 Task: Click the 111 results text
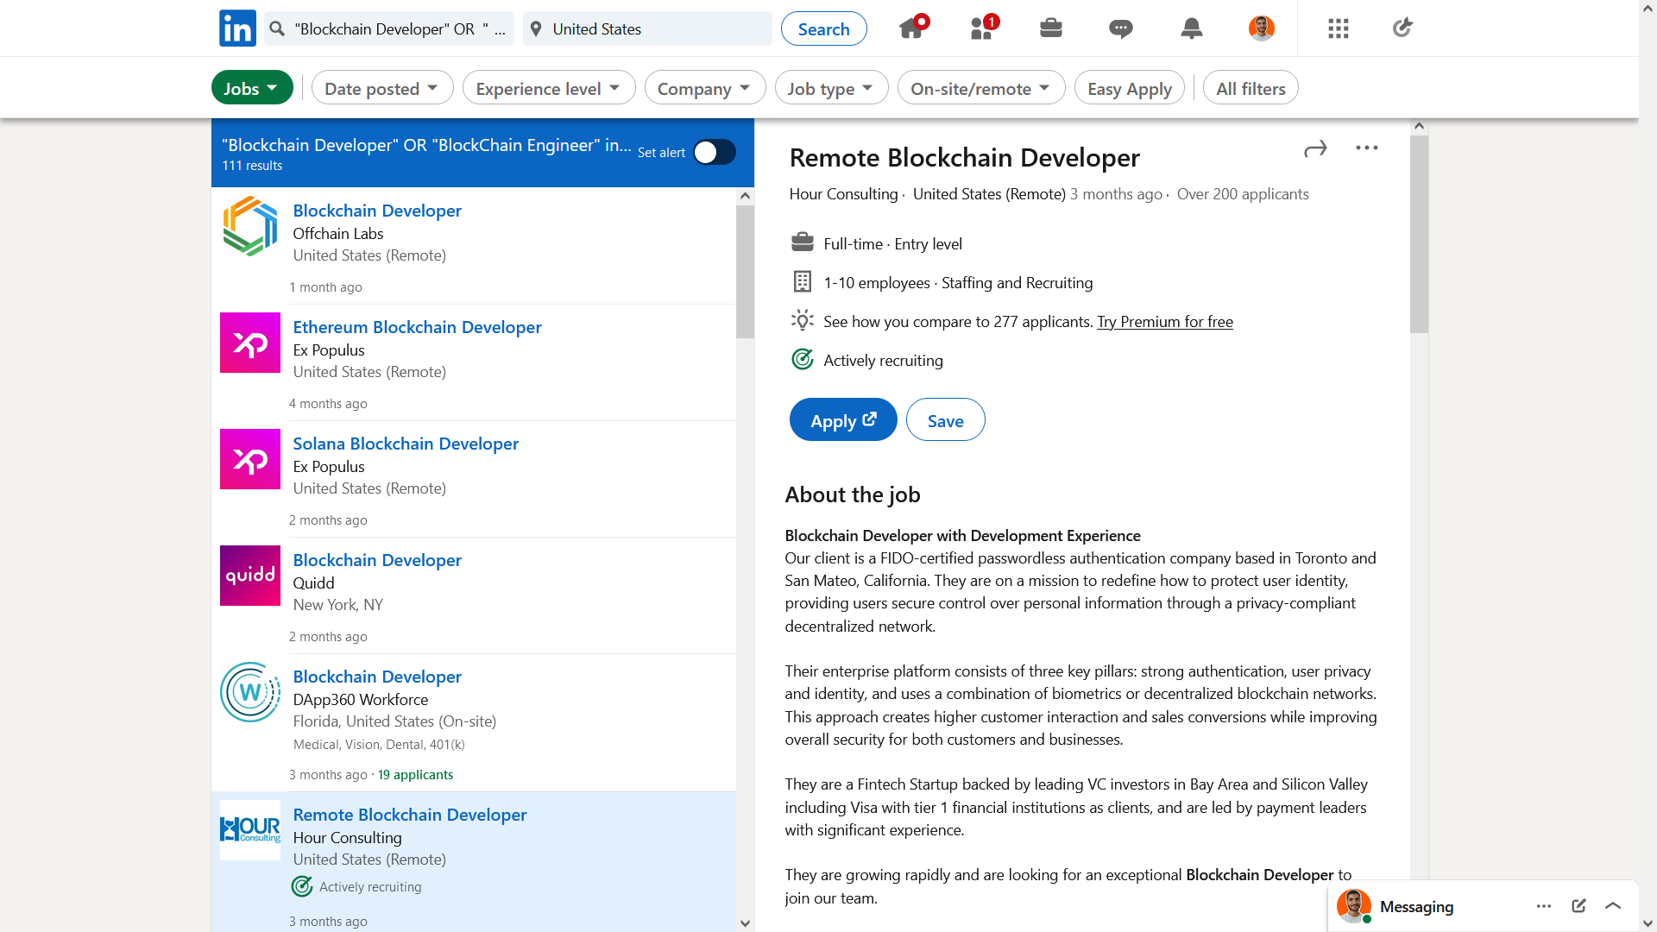[252, 166]
